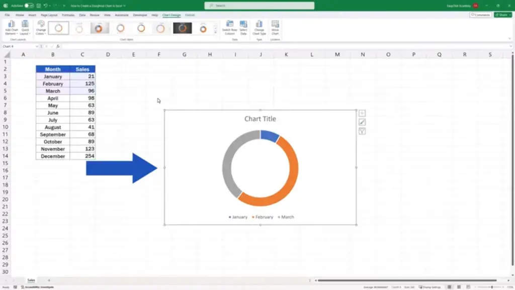Open the Comments button
The height and width of the screenshot is (290, 515).
point(480,15)
